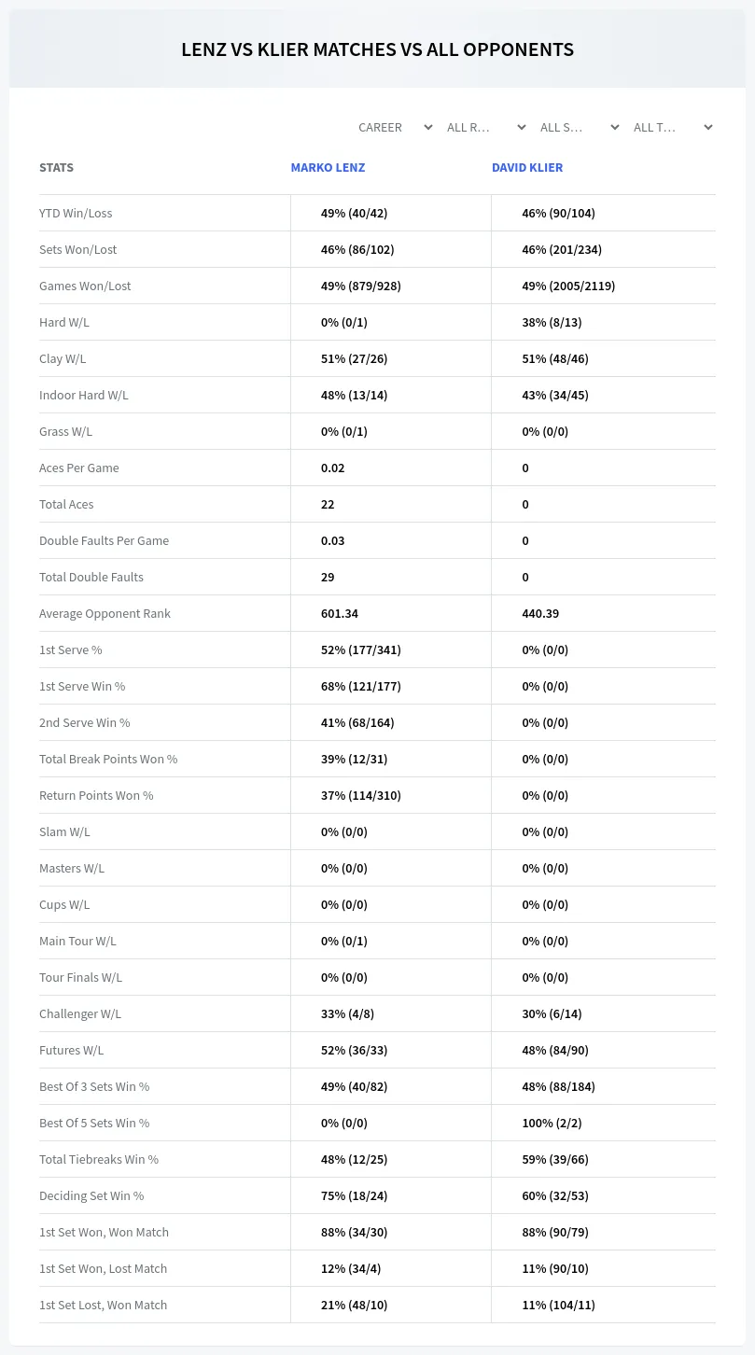Select the Total Aces row label
Screen dimensions: 755x1355
pyautogui.click(x=66, y=504)
